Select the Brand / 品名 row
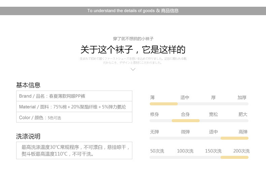The height and width of the screenshot is (172, 266). 74,96
